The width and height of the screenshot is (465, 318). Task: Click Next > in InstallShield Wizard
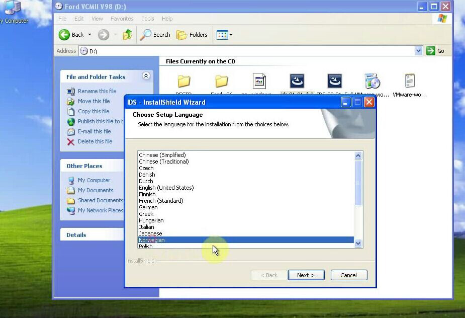tap(306, 275)
